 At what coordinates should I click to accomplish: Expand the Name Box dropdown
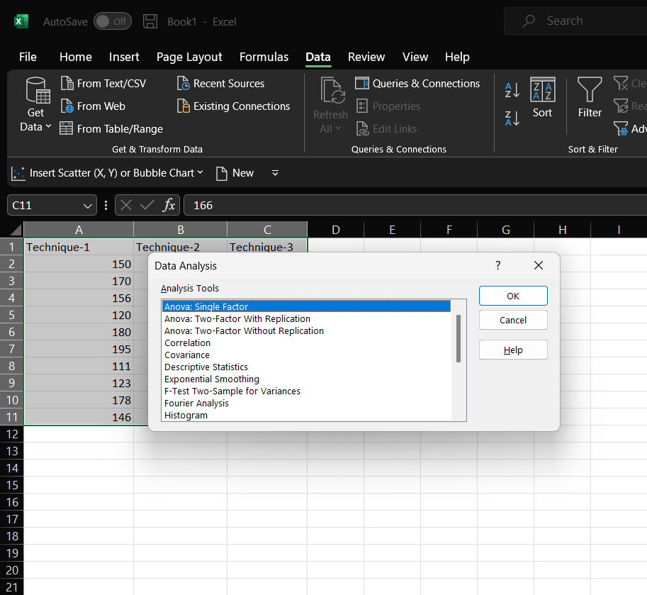pos(89,206)
